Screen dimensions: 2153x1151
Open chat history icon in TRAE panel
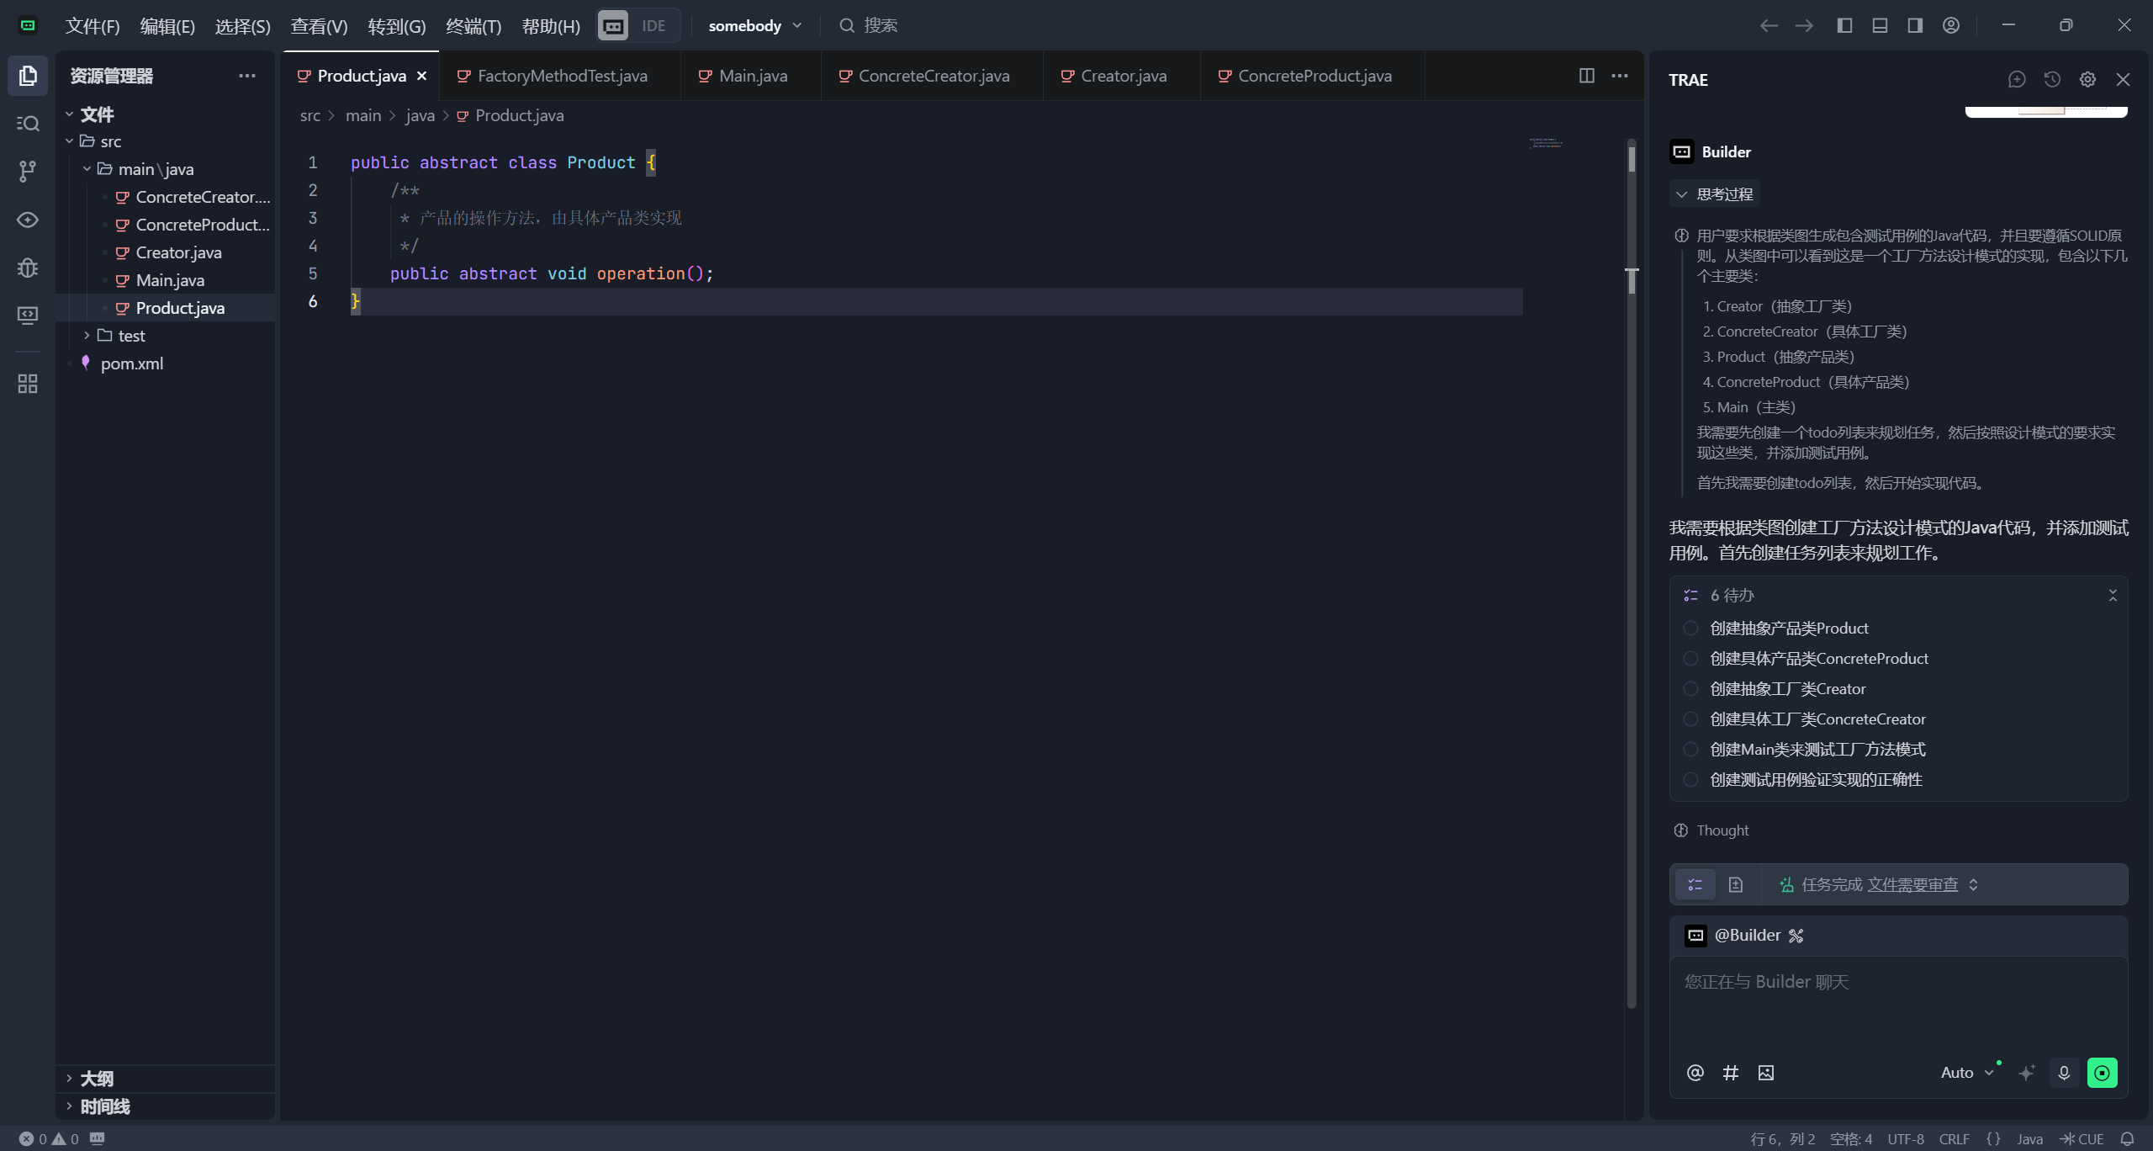click(x=2052, y=79)
